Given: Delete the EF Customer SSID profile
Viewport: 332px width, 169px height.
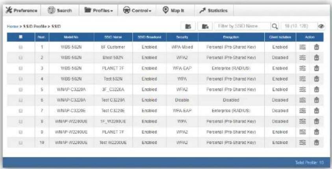Looking at the screenshot, I should pyautogui.click(x=316, y=47).
